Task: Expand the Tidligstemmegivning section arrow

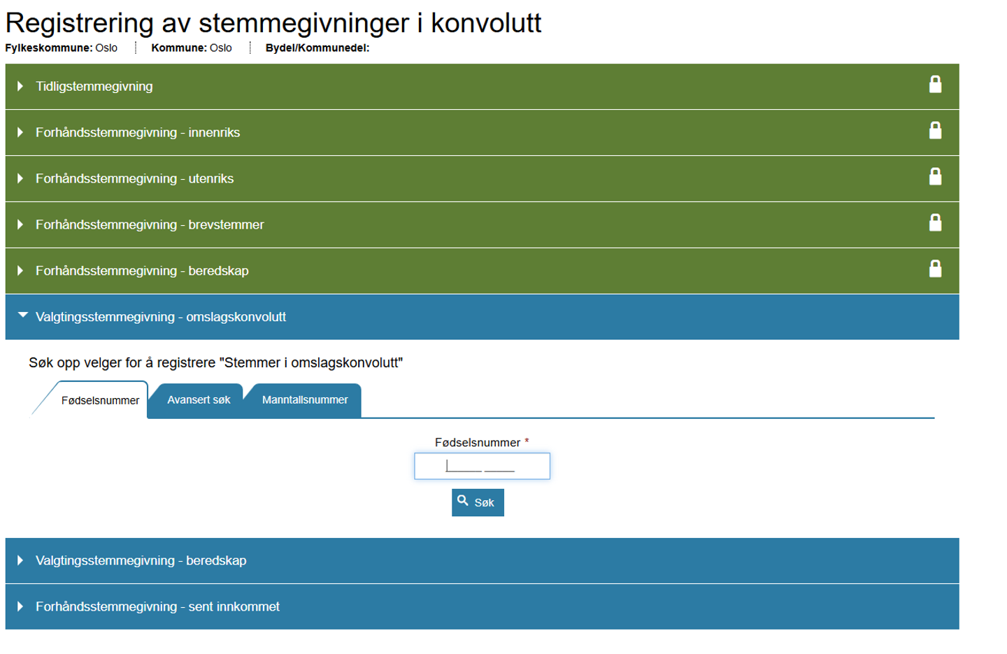Action: 20,86
